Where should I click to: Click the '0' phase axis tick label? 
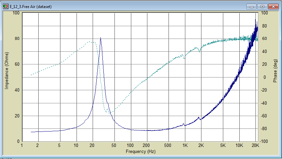click(265, 77)
